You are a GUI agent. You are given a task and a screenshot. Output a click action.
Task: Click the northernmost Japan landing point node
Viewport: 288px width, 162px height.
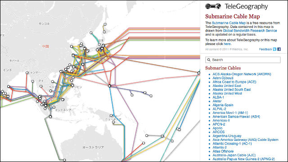105,24
